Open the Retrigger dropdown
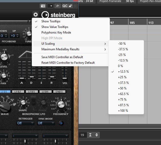Viewport: 161px width, 145px height. [25, 123]
